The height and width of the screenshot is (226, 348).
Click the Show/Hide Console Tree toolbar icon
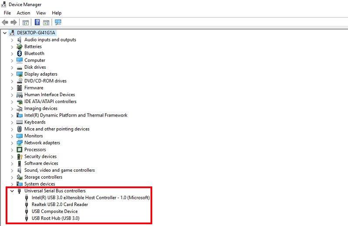point(26,22)
